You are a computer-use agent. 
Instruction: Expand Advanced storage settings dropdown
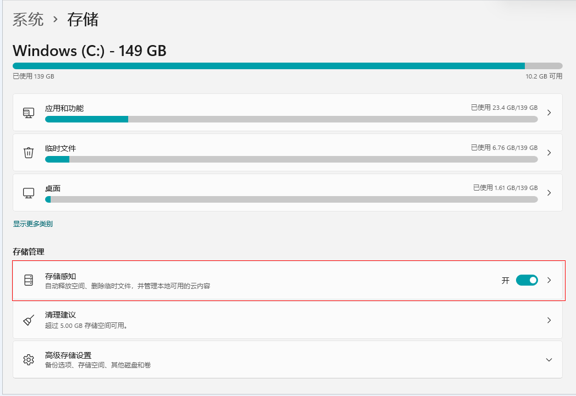coord(549,360)
